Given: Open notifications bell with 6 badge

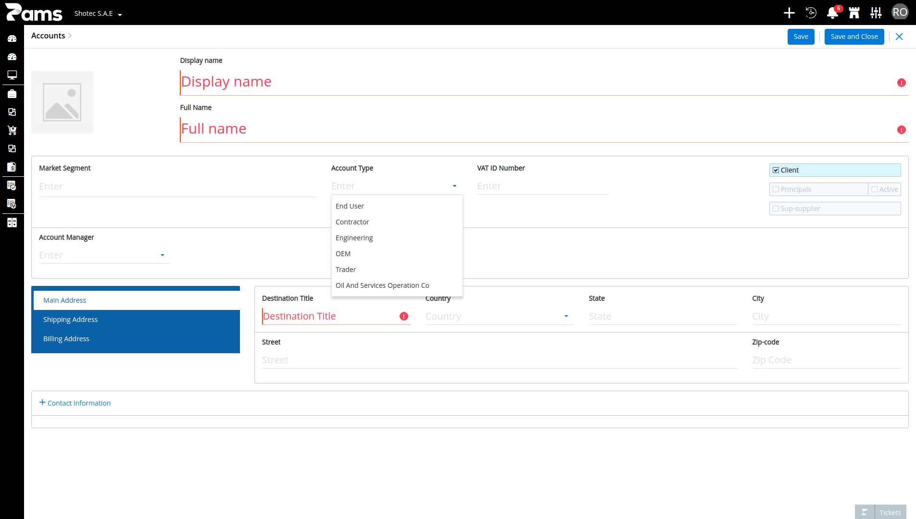Looking at the screenshot, I should pyautogui.click(x=833, y=13).
